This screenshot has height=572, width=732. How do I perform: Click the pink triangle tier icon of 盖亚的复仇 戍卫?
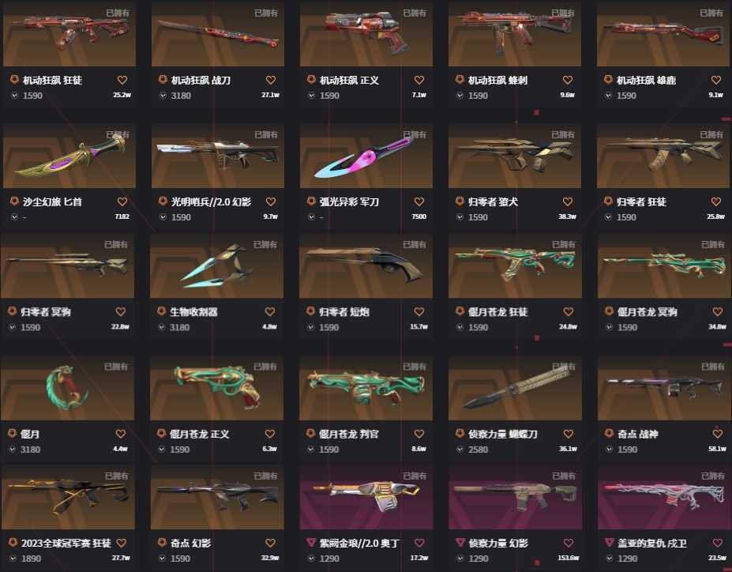coord(610,543)
